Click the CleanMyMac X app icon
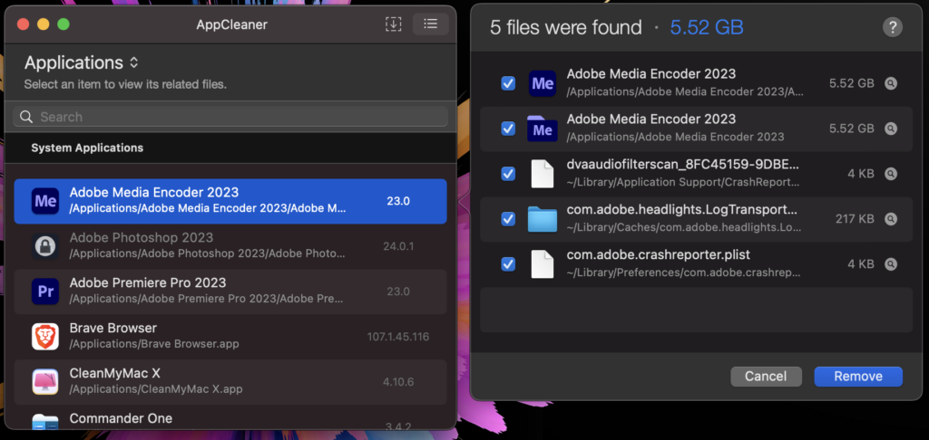Viewport: 929px width, 440px height. [45, 381]
